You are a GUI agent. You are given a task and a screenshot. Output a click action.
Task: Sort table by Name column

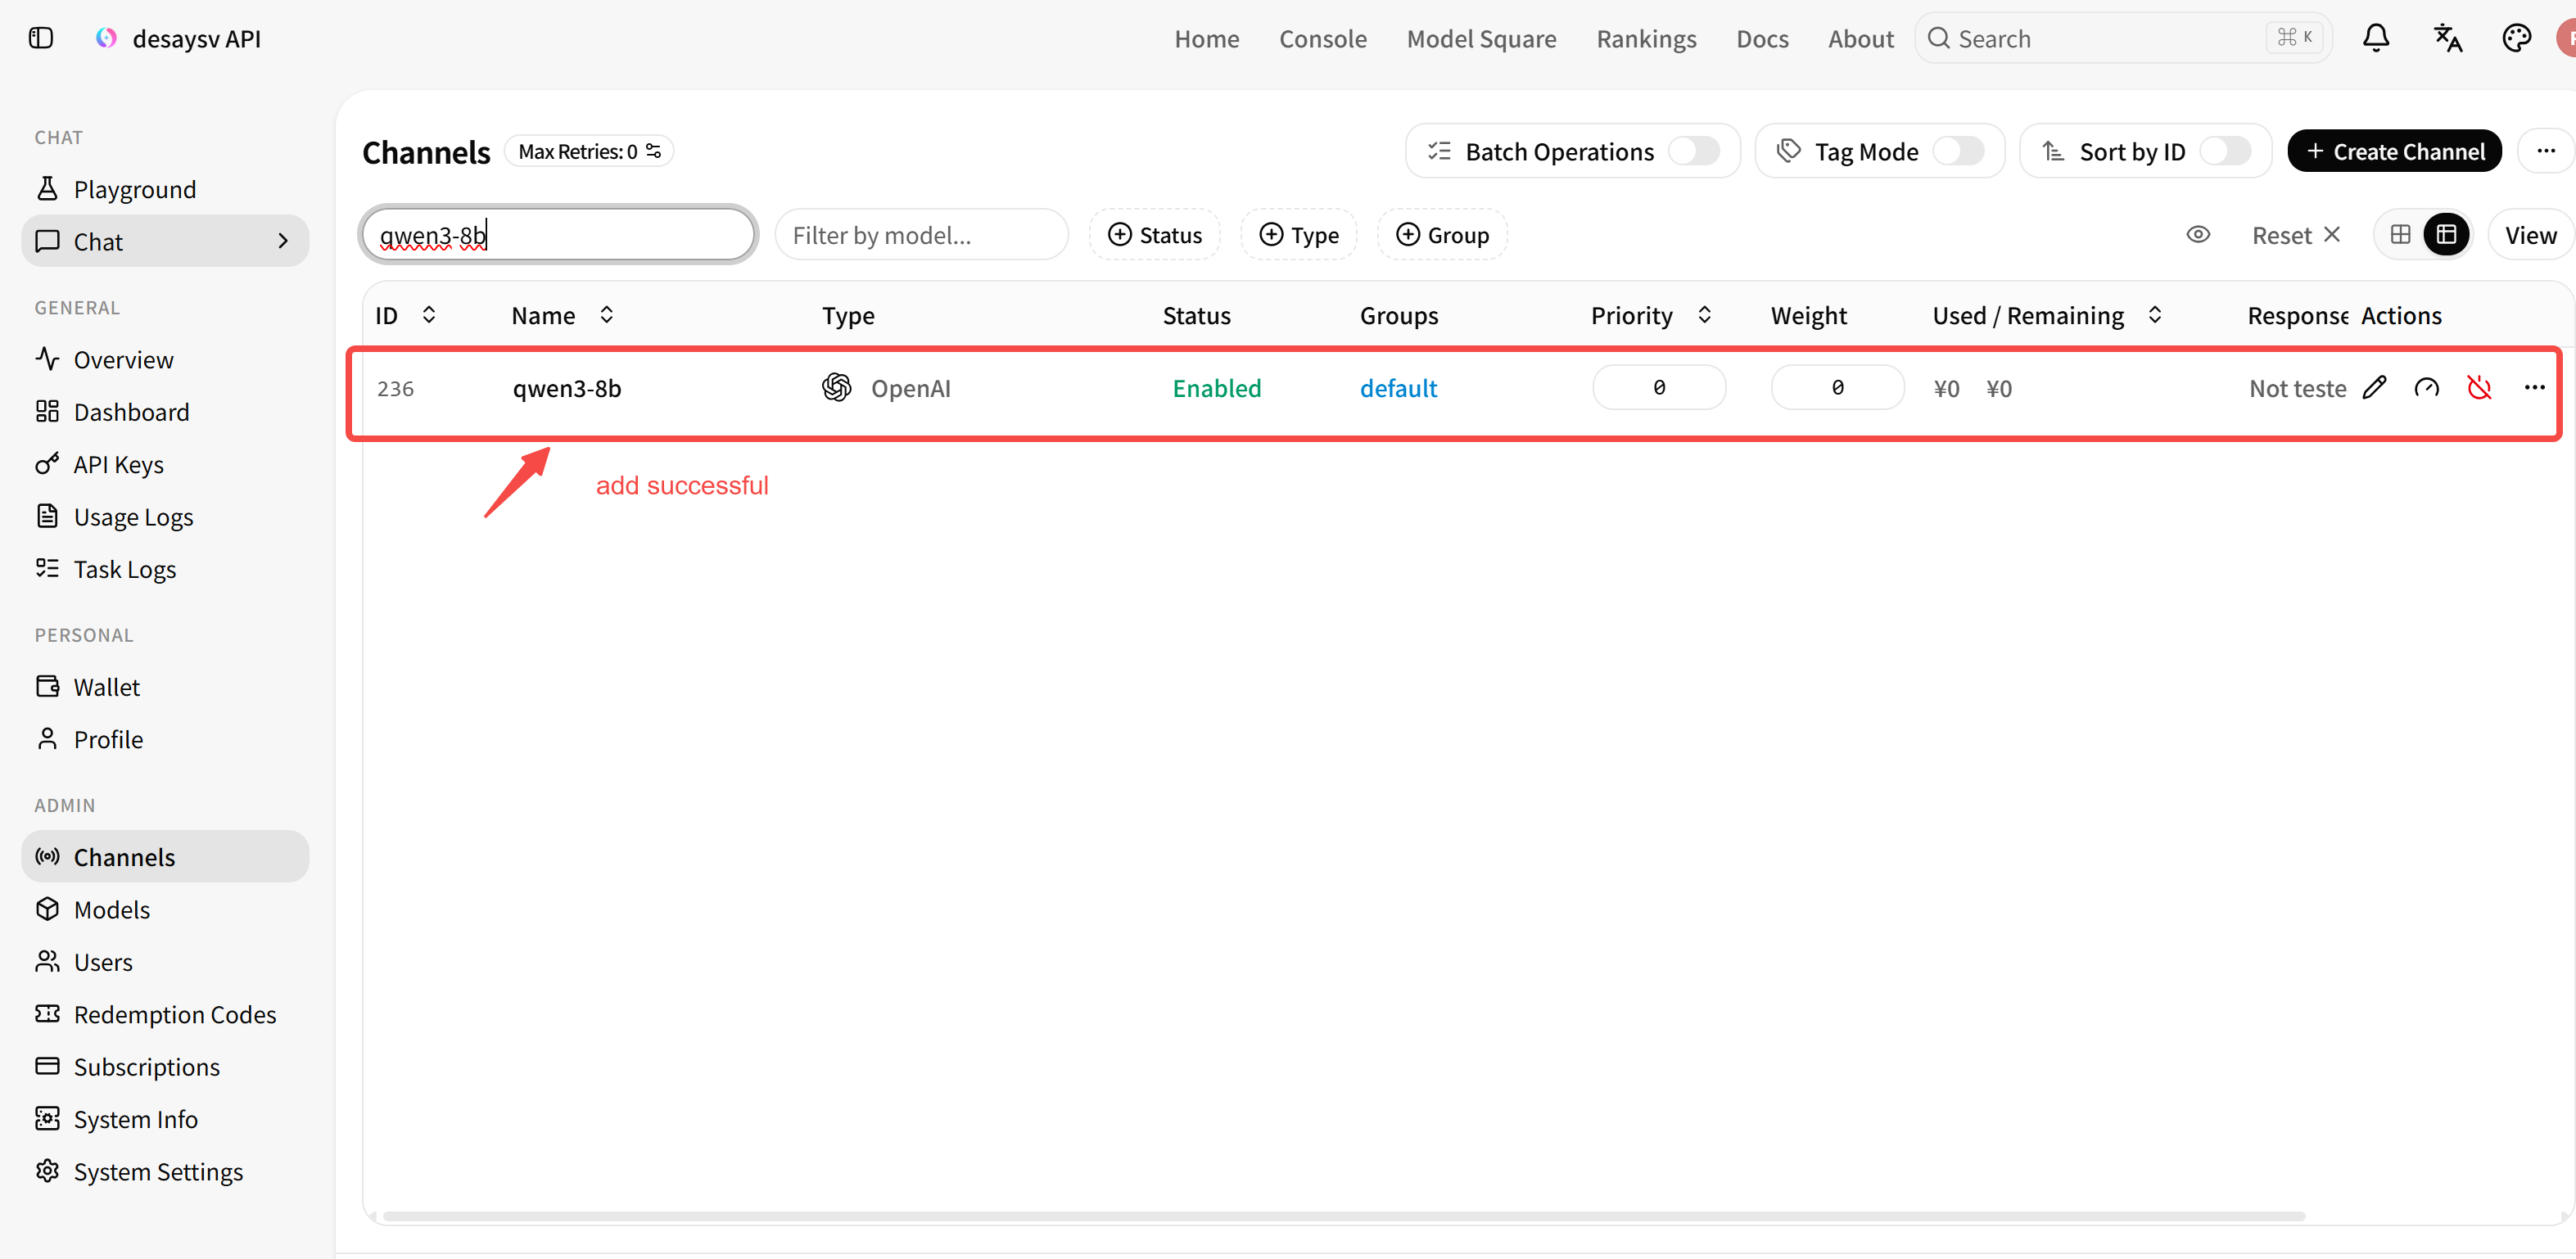click(x=606, y=315)
